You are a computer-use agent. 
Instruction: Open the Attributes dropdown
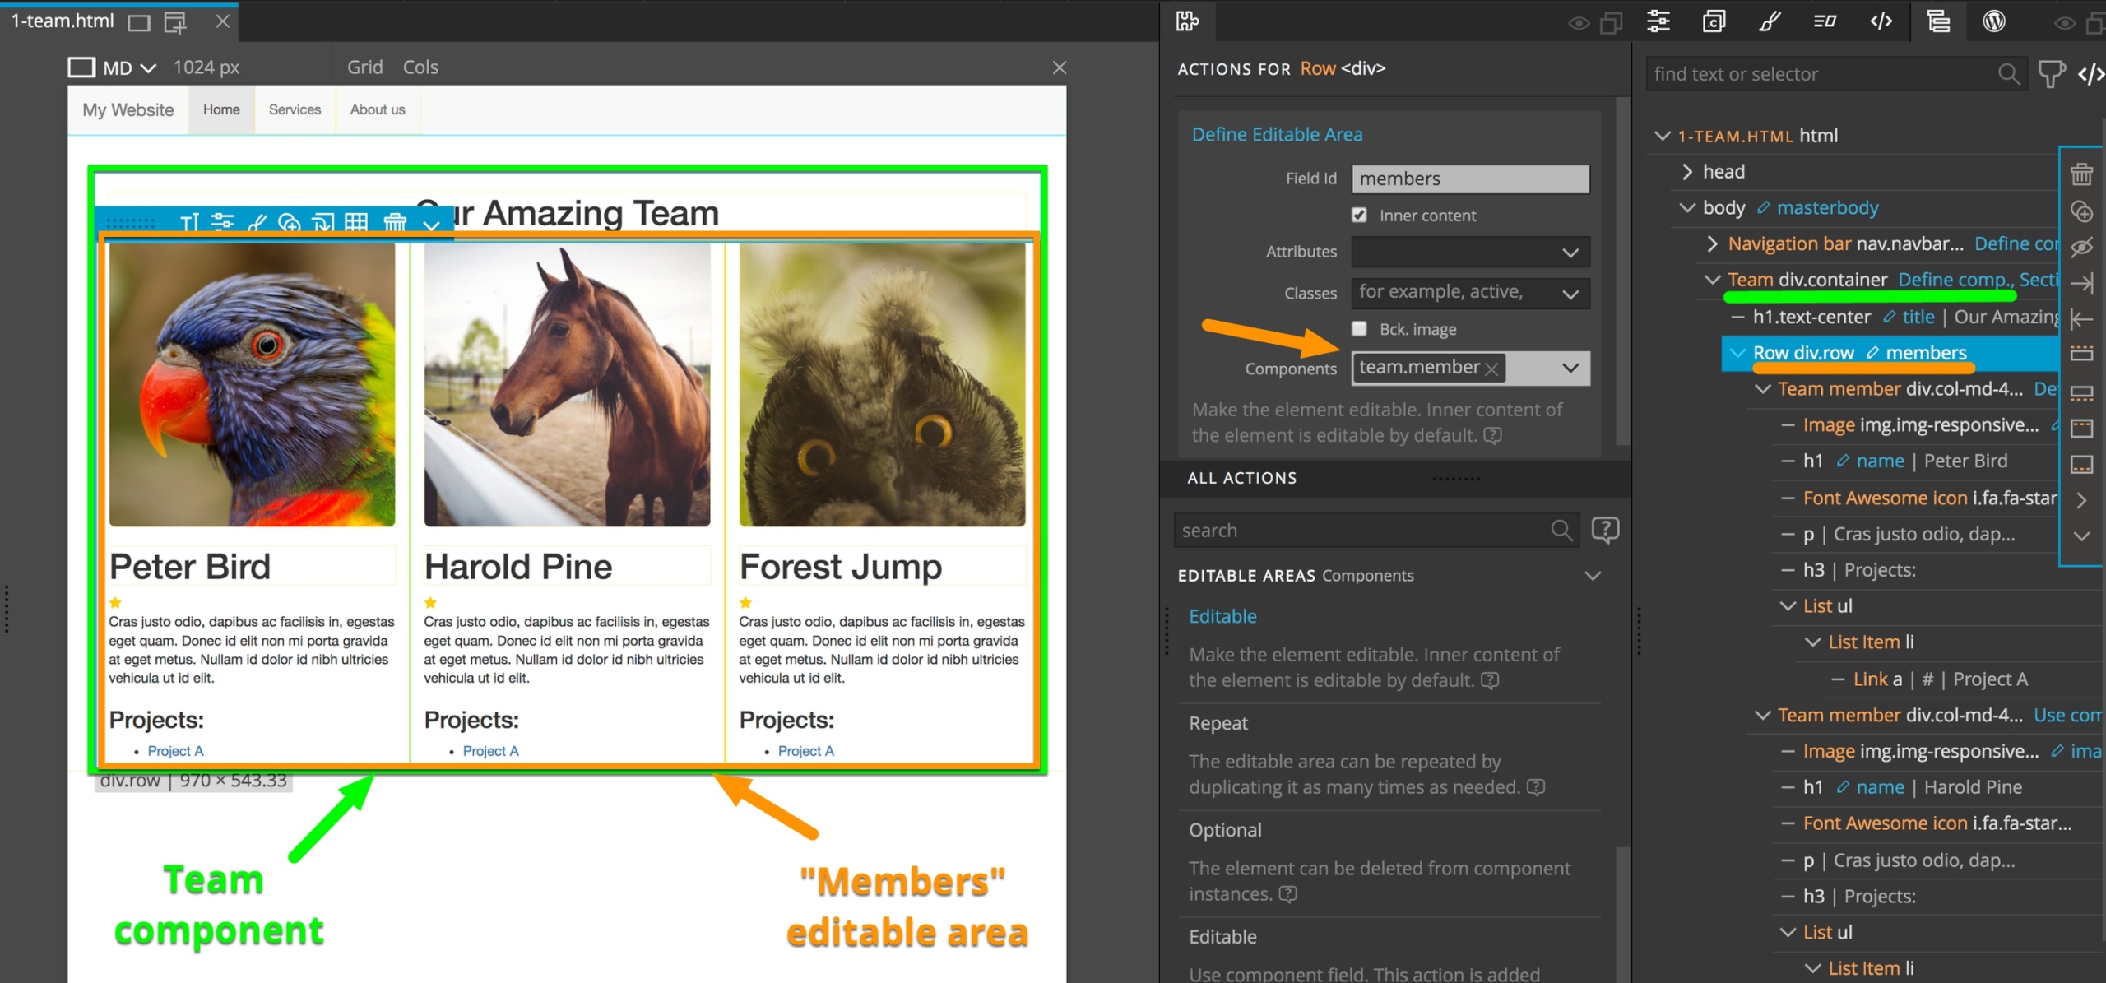tap(1470, 252)
